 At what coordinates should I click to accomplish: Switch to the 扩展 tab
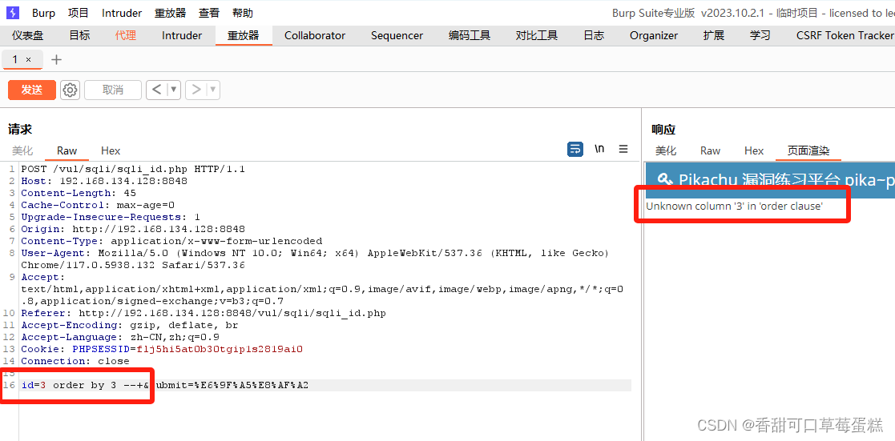713,35
